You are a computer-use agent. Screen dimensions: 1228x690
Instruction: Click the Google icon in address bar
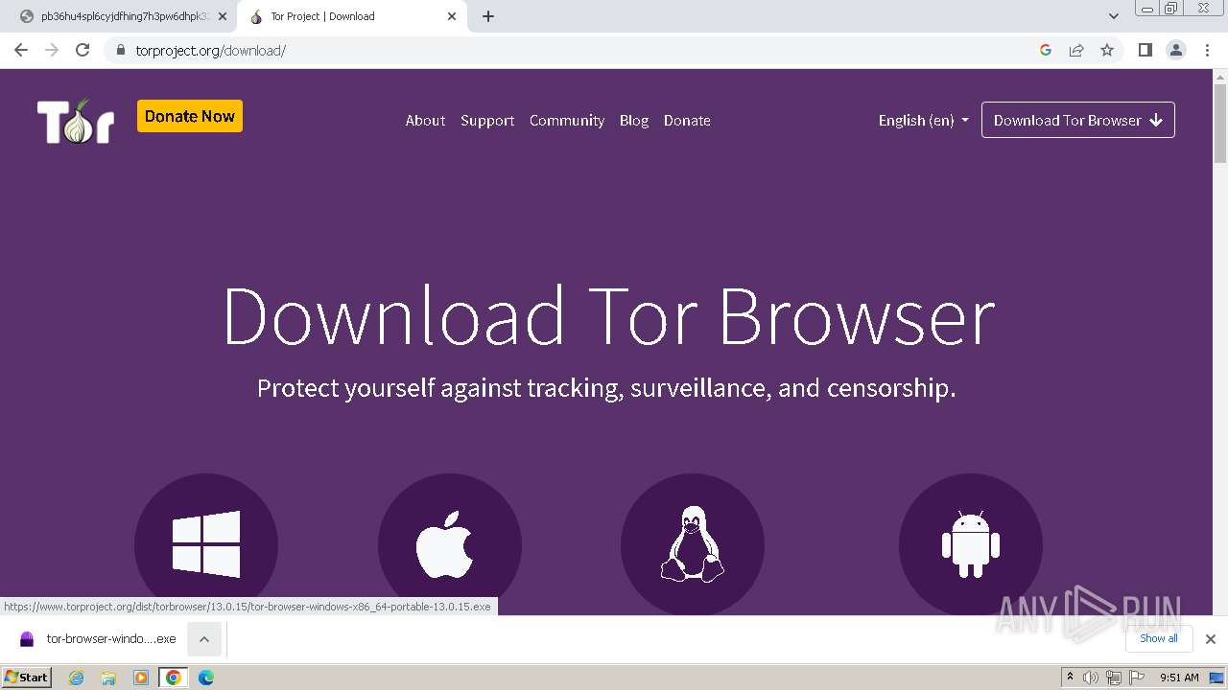tap(1046, 50)
